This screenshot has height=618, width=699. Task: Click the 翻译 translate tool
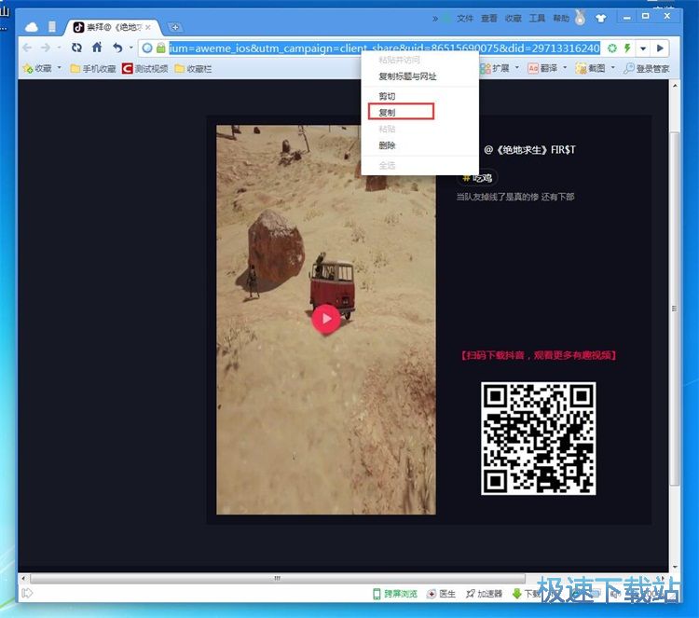click(x=543, y=68)
